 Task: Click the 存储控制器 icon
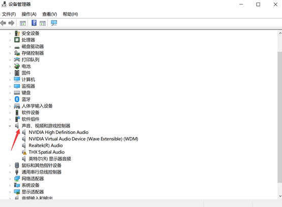click(x=17, y=53)
